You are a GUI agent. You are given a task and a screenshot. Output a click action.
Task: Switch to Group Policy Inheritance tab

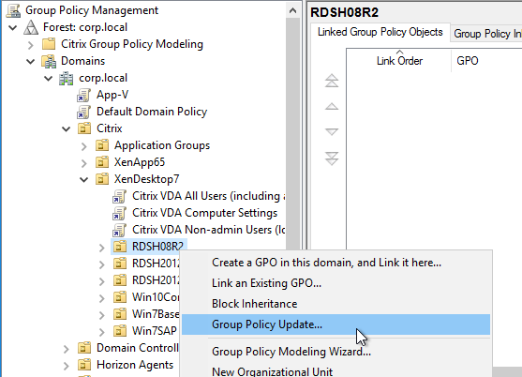pyautogui.click(x=486, y=34)
